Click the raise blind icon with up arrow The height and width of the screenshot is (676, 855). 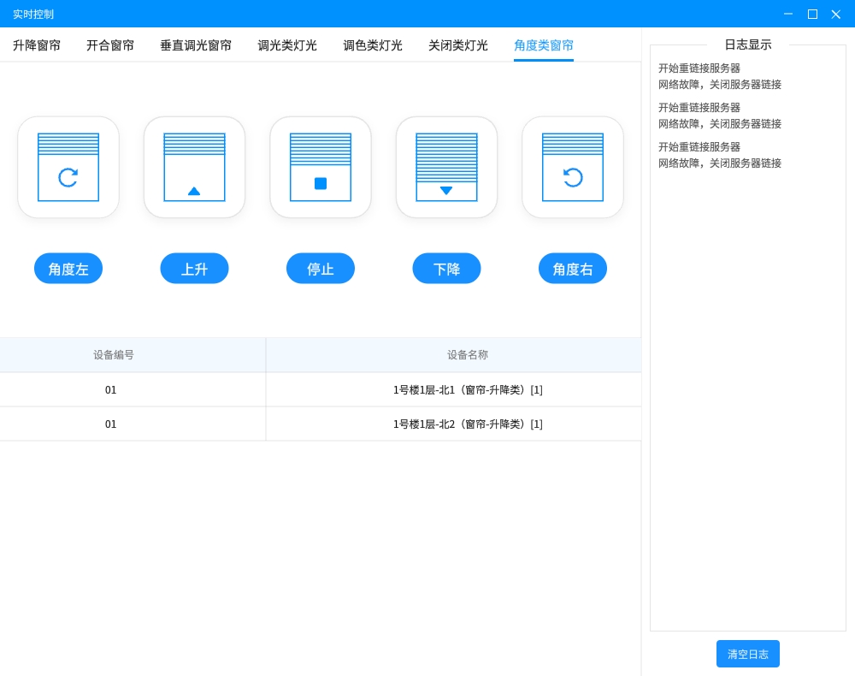194,168
